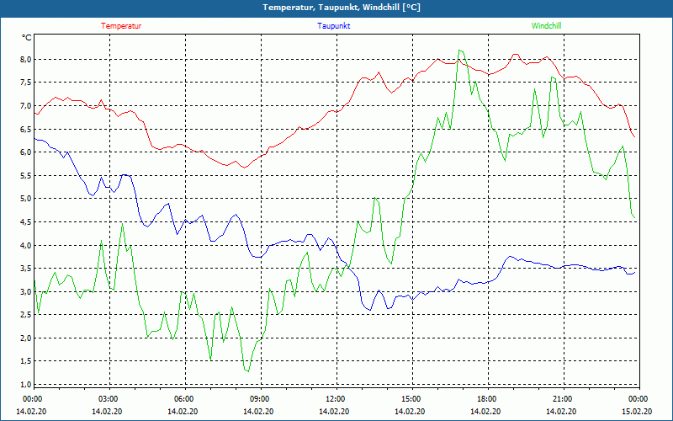The image size is (673, 421).
Task: Click the 2,0 y-axis value
Action: pos(26,338)
